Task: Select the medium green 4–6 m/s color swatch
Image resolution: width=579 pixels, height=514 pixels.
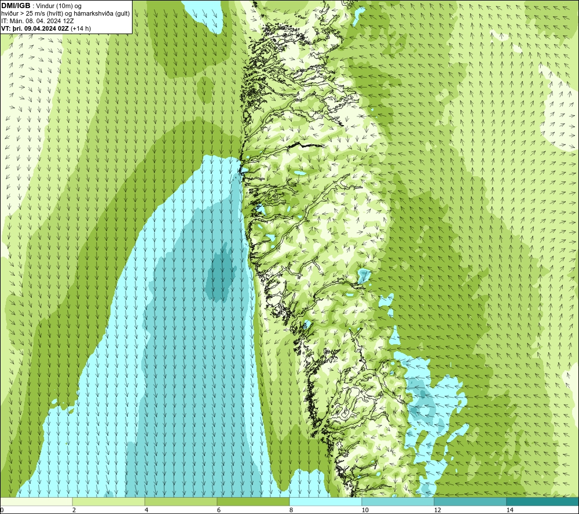Action: 181,501
